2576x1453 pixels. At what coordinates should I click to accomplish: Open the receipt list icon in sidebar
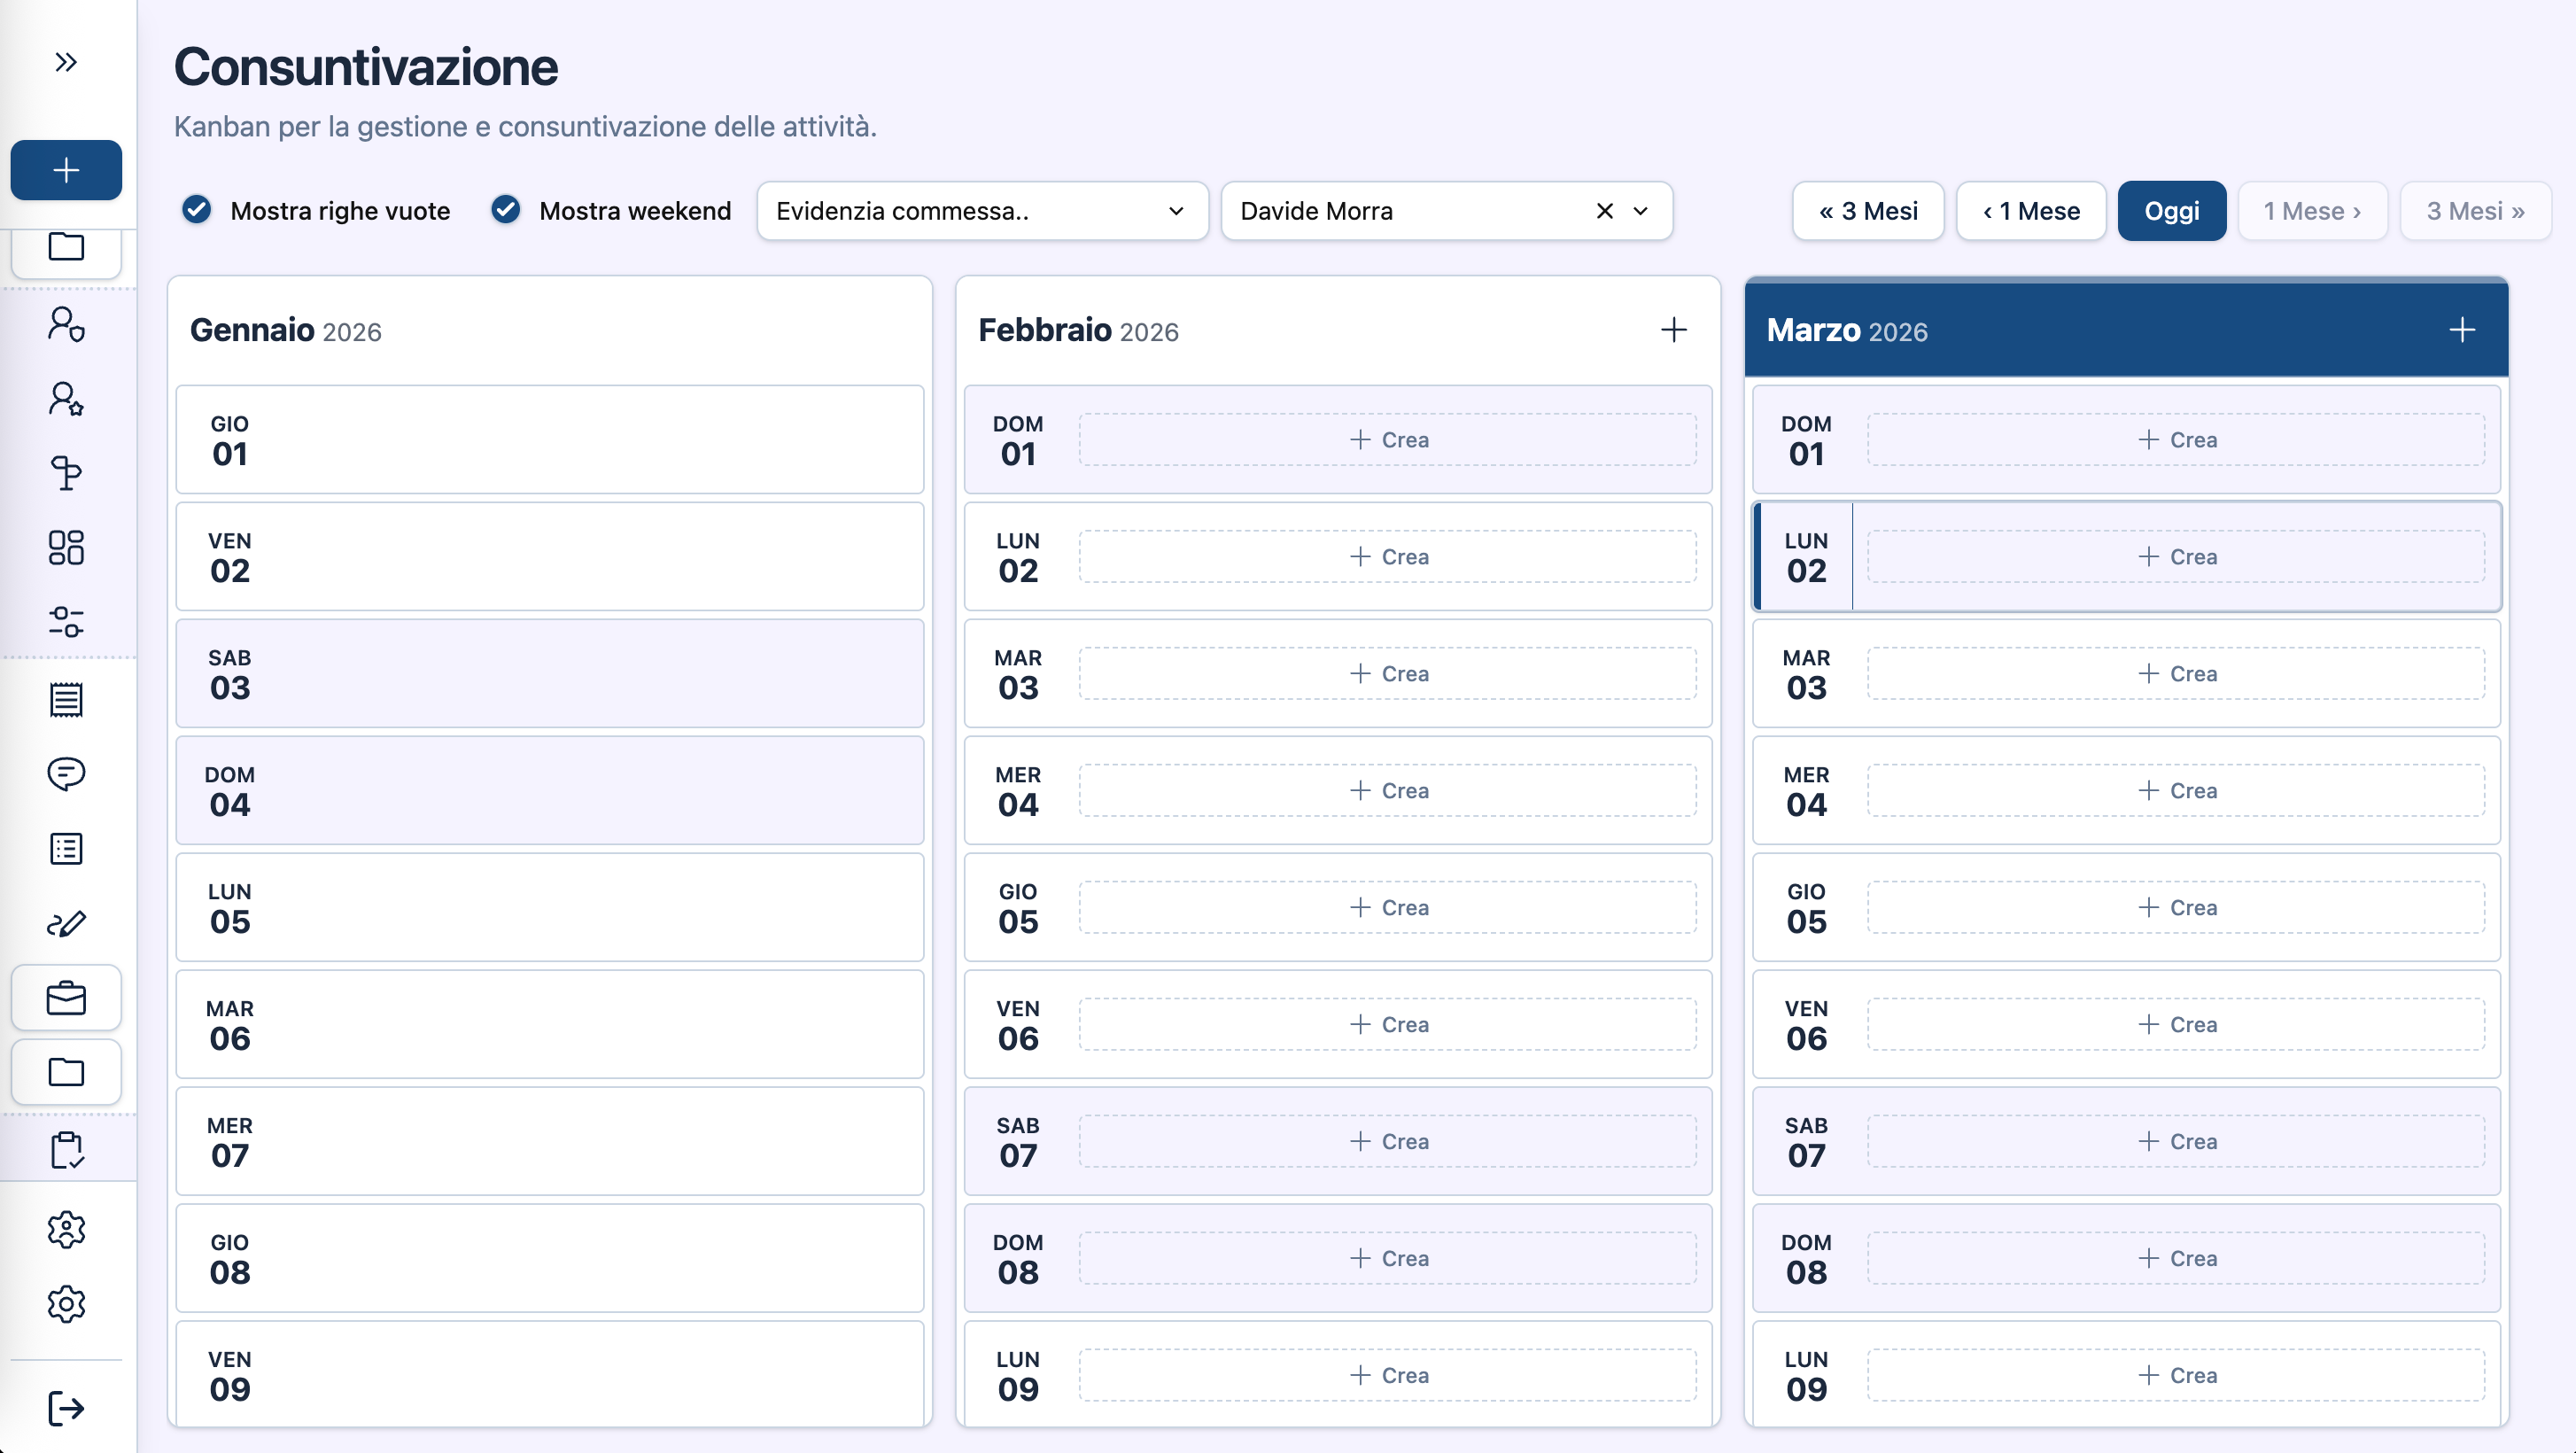pyautogui.click(x=66, y=699)
